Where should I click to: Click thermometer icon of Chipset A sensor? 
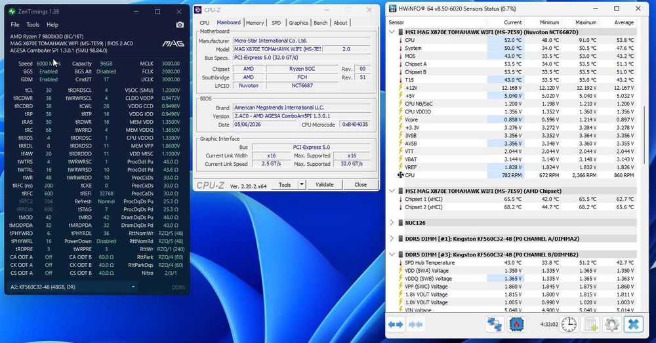click(x=400, y=64)
